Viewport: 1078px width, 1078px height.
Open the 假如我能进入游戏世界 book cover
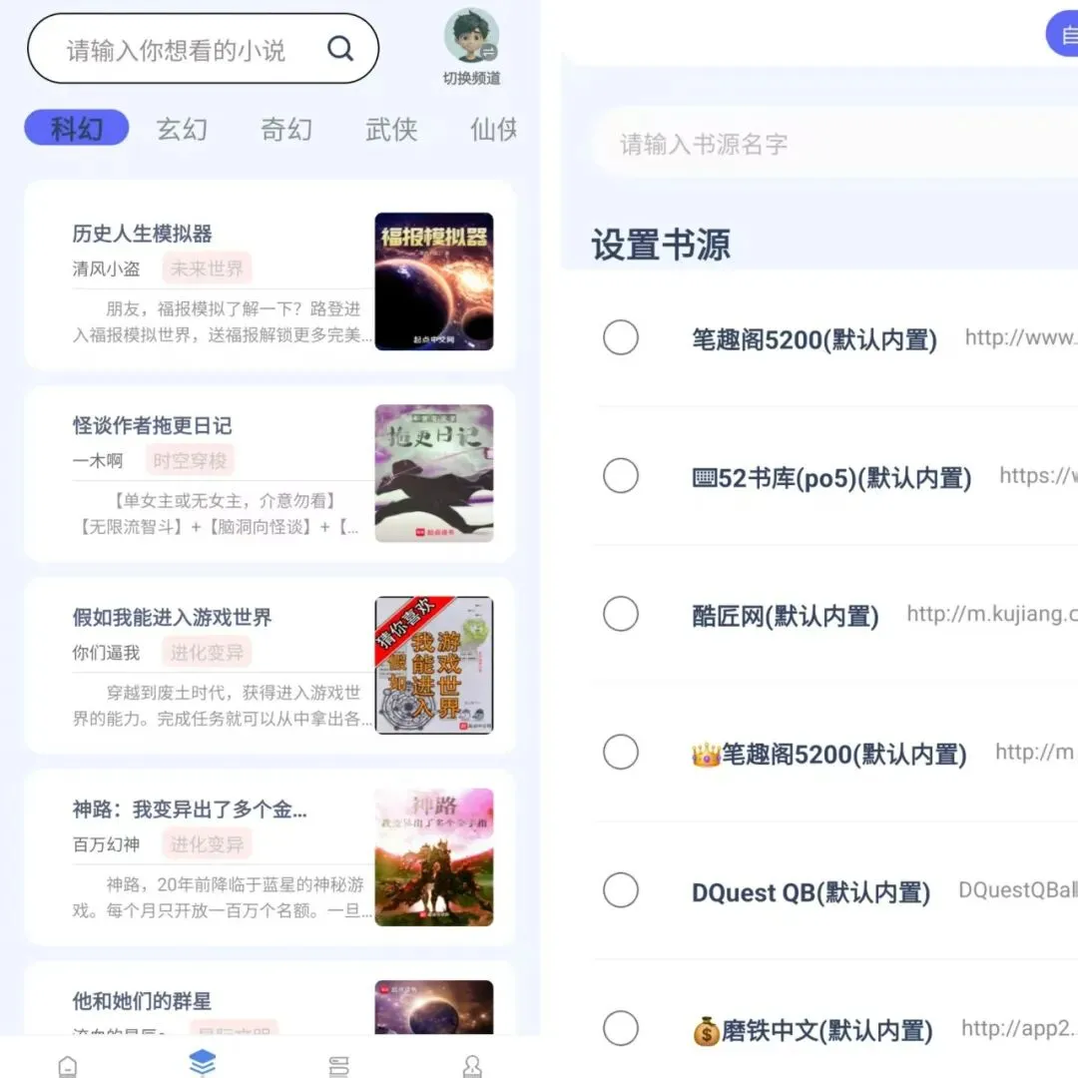[434, 665]
